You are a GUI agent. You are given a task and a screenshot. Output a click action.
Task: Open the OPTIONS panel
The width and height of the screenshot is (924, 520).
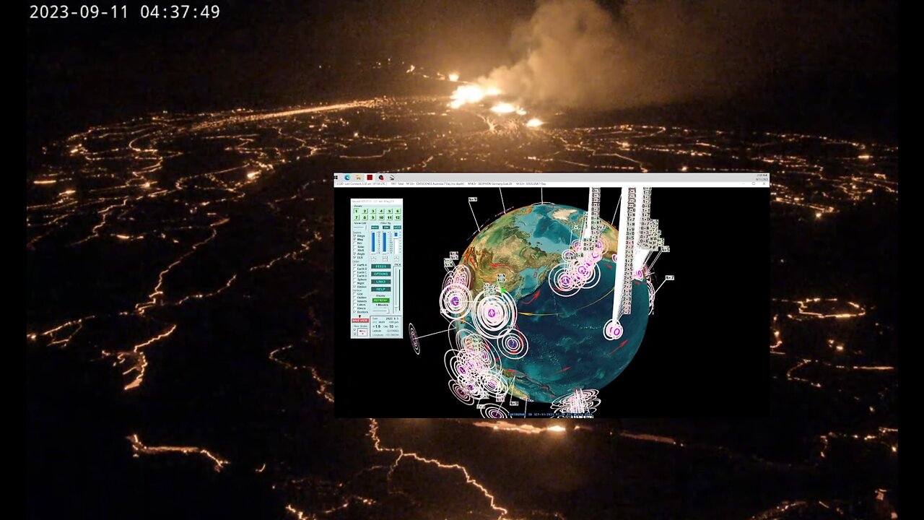(381, 274)
